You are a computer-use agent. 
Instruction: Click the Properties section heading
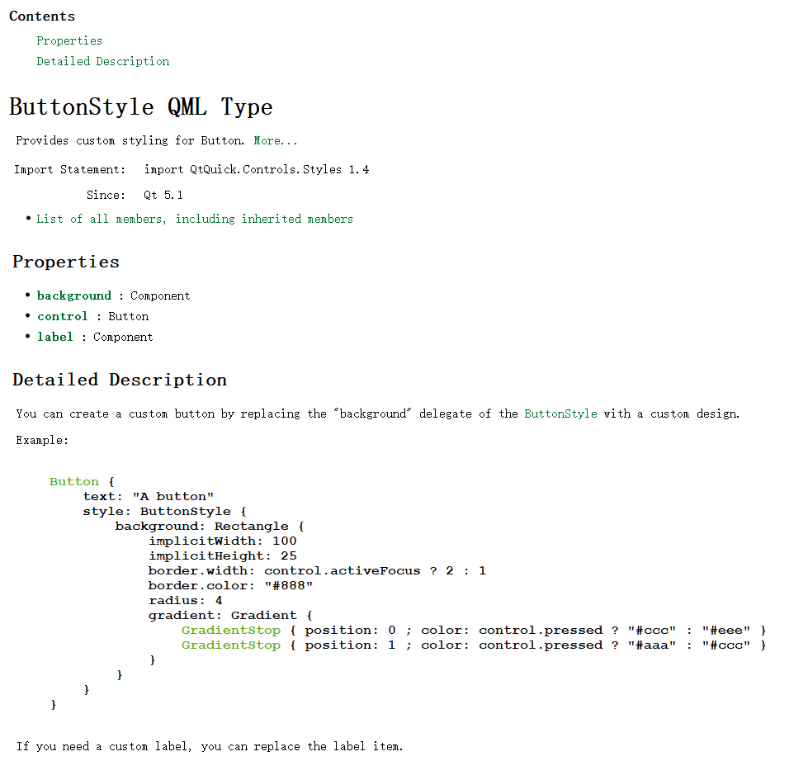(66, 262)
